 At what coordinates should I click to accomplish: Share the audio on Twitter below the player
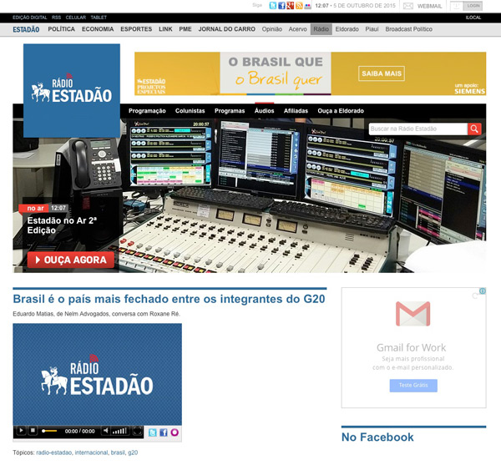[x=152, y=432]
